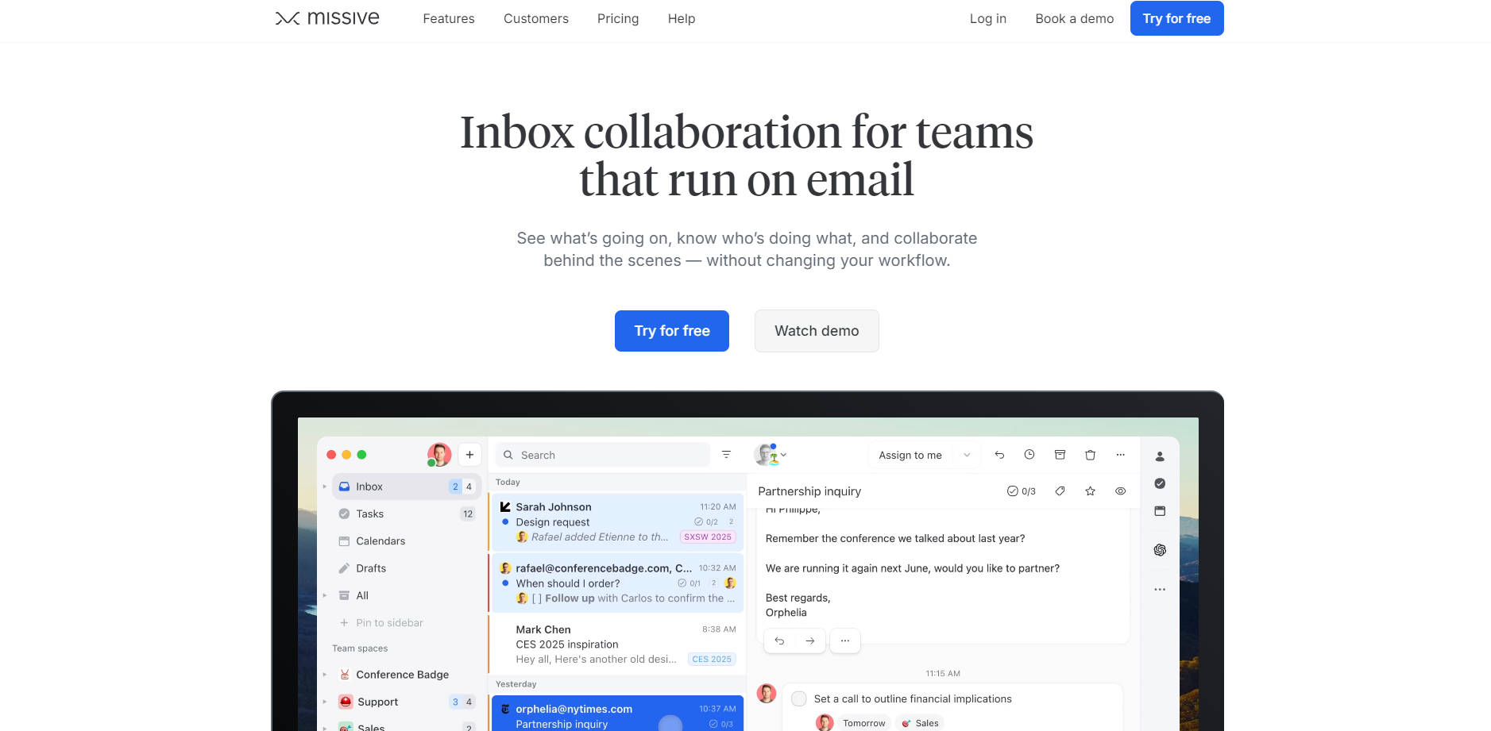Open the Pricing menu item

click(x=617, y=18)
